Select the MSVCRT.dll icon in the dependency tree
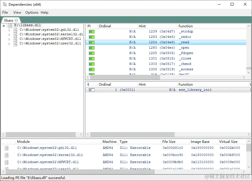 [15, 39]
